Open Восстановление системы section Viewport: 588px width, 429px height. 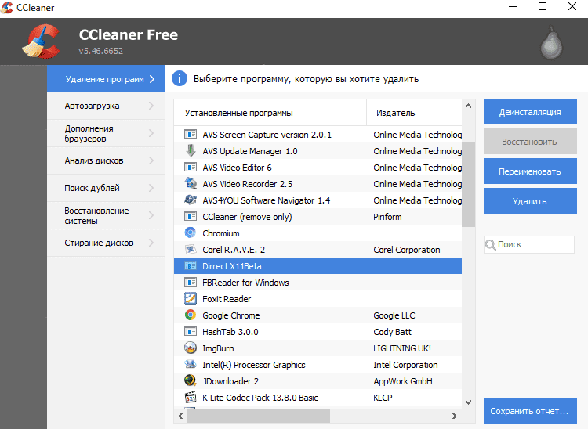pos(106,215)
